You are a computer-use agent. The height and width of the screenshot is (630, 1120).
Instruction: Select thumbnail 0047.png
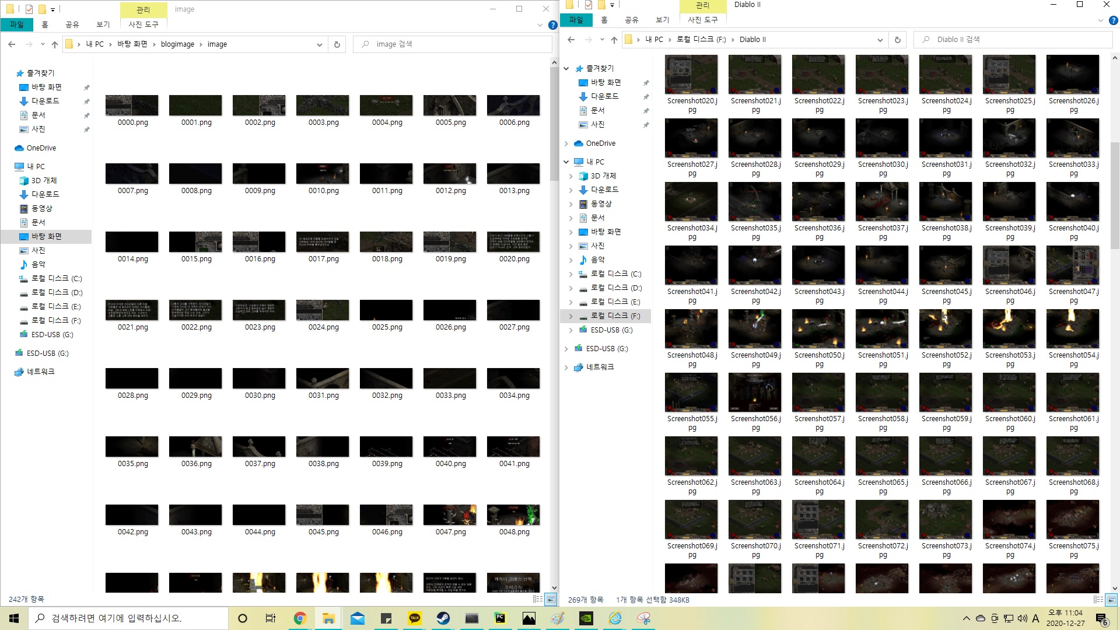[x=450, y=521]
